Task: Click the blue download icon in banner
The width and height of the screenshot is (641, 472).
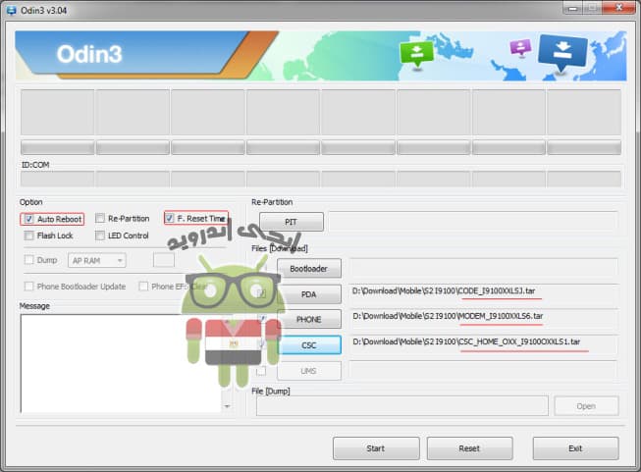Action: point(562,52)
